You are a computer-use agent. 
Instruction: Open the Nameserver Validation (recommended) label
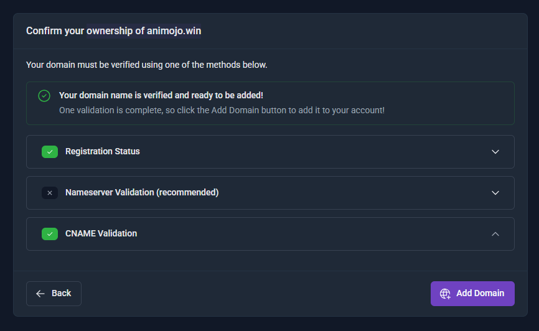pos(142,192)
